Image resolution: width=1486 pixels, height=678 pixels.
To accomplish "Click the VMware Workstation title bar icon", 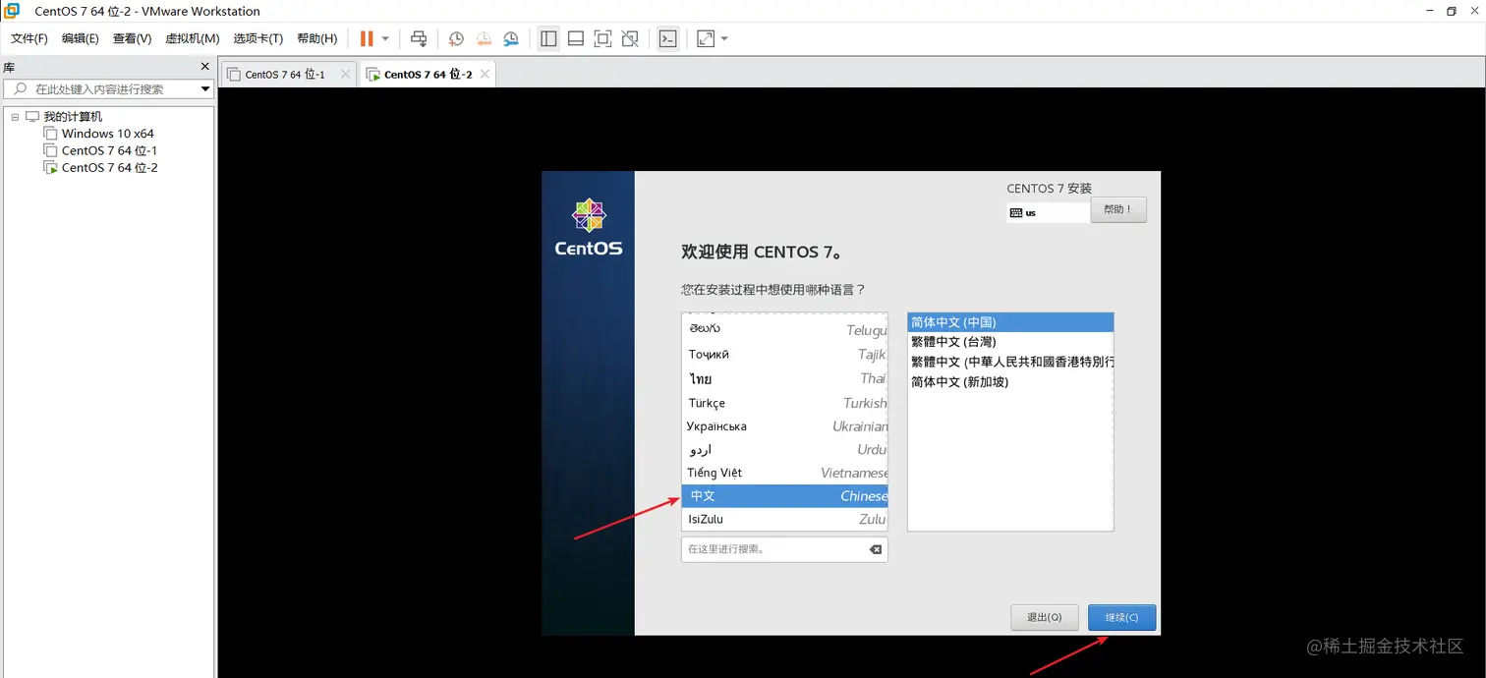I will click(12, 11).
